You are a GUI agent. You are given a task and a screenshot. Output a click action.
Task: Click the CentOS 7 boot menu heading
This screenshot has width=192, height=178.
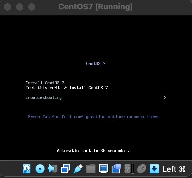coord(96,63)
